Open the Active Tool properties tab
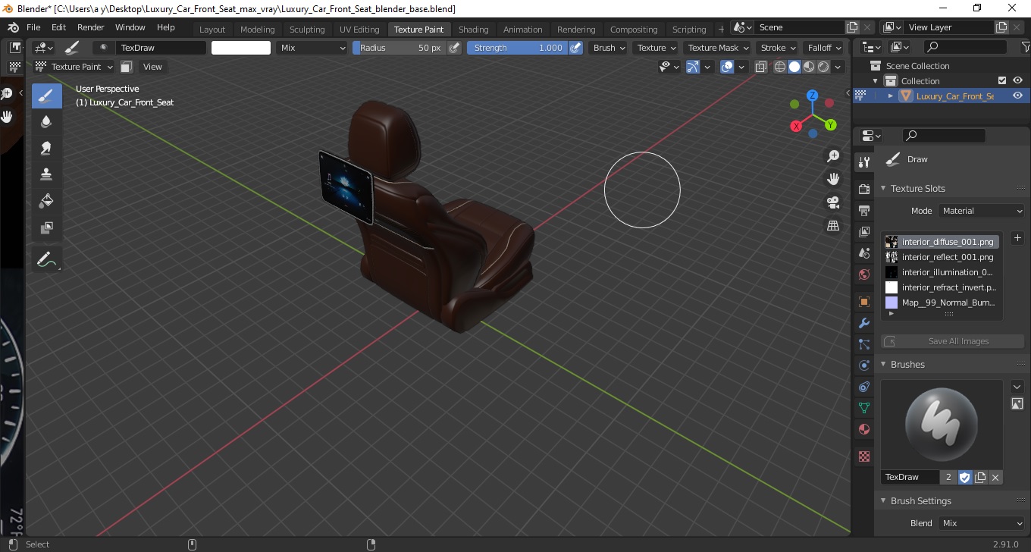 tap(863, 162)
